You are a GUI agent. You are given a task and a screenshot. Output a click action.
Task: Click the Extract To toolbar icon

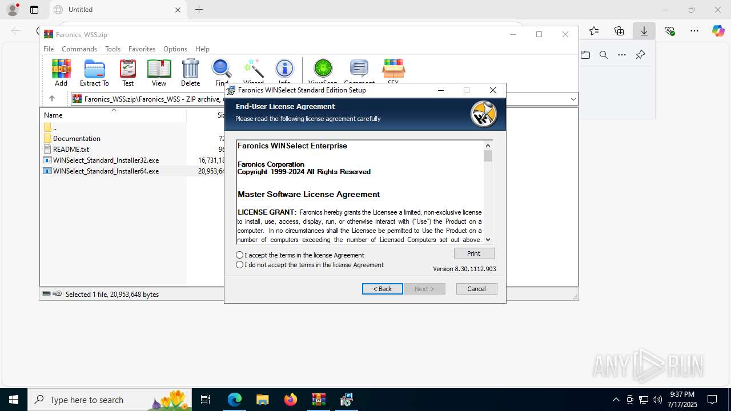94,72
